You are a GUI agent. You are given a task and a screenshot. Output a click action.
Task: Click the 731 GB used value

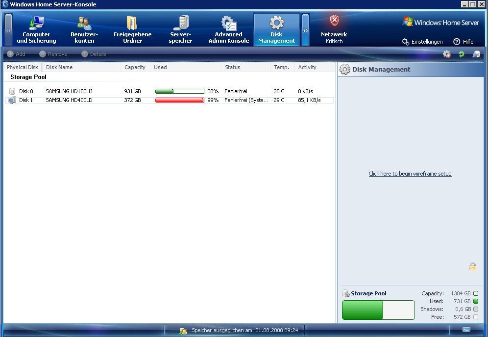click(x=462, y=301)
